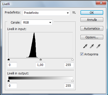
Task: Click the output white level slider
Action: pos(72,81)
